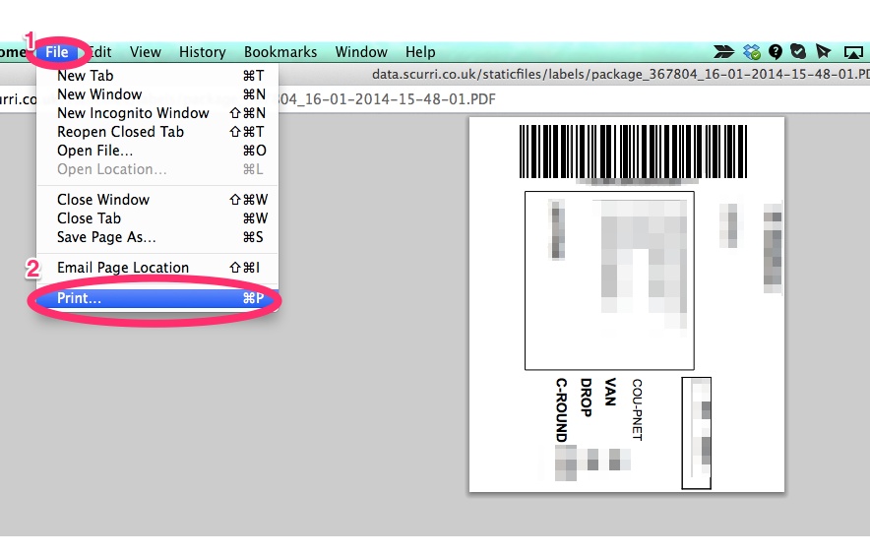Click the Skype status icon in menu bar
Screen dimensions: 870x556
[799, 52]
